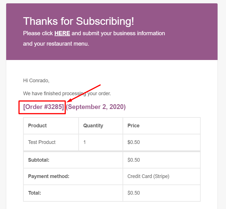Click the September 2, 2020 order date
This screenshot has width=226, height=209.
point(96,107)
